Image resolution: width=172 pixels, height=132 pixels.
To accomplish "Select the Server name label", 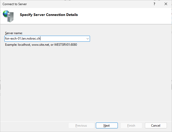I will click(14, 33).
